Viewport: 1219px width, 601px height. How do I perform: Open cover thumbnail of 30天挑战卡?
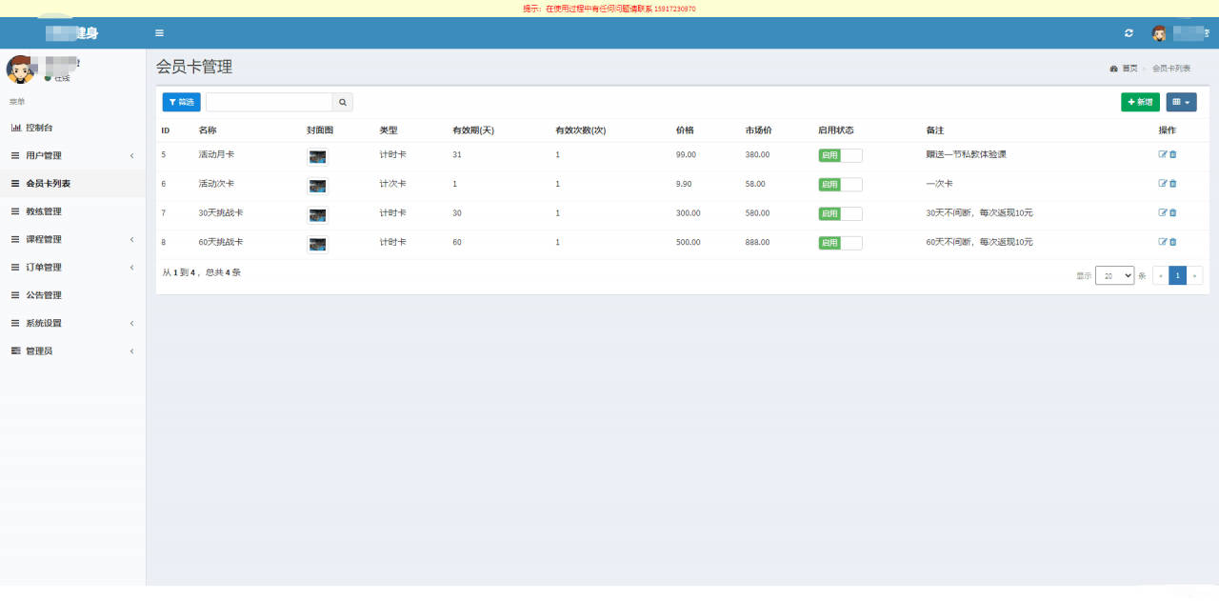coord(318,215)
